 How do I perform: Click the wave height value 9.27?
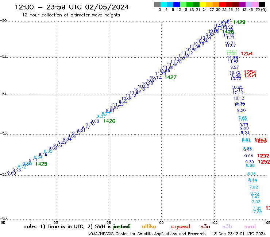click(x=235, y=67)
